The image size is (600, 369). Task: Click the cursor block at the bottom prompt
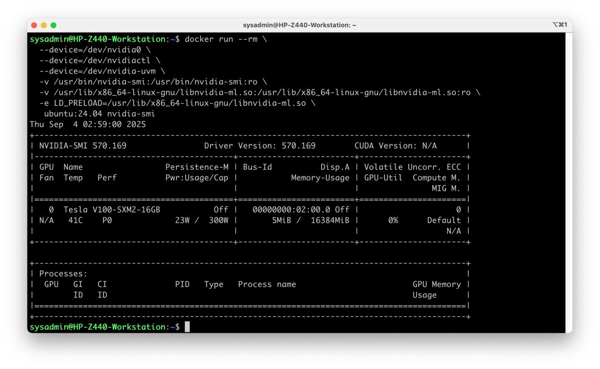[x=187, y=327]
